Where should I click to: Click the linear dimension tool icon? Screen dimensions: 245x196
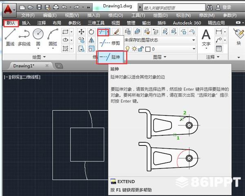218,32
